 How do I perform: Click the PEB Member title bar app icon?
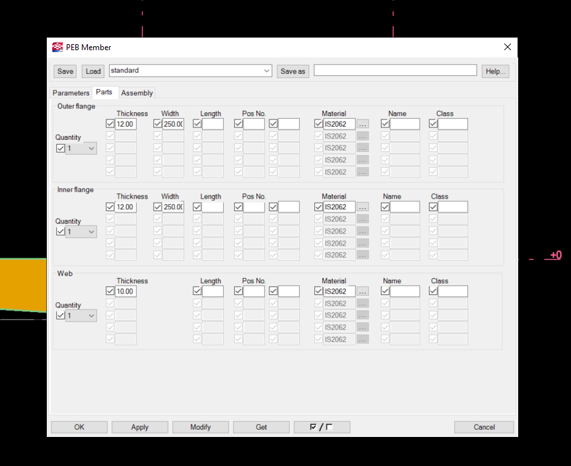point(57,48)
